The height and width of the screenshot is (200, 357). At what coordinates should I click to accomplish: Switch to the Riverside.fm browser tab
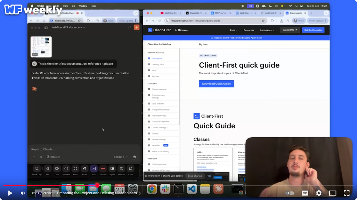pos(196,13)
